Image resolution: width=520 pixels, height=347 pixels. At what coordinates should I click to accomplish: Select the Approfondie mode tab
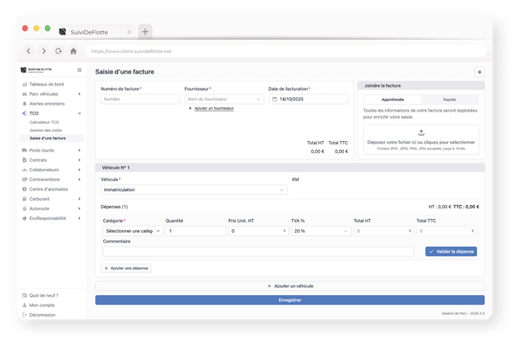pyautogui.click(x=393, y=100)
